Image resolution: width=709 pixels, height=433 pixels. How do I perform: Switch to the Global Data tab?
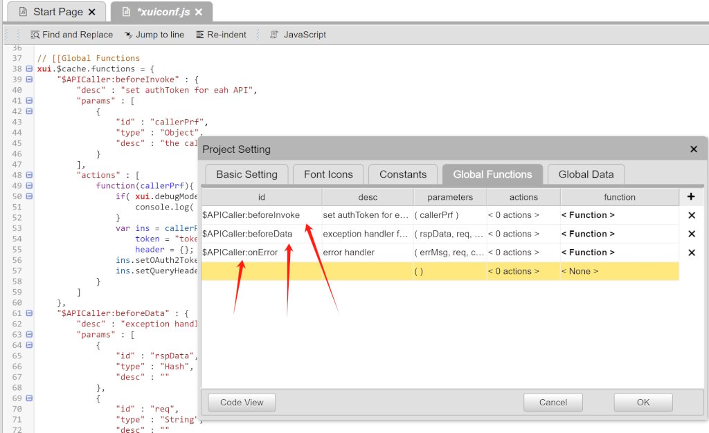tap(586, 174)
